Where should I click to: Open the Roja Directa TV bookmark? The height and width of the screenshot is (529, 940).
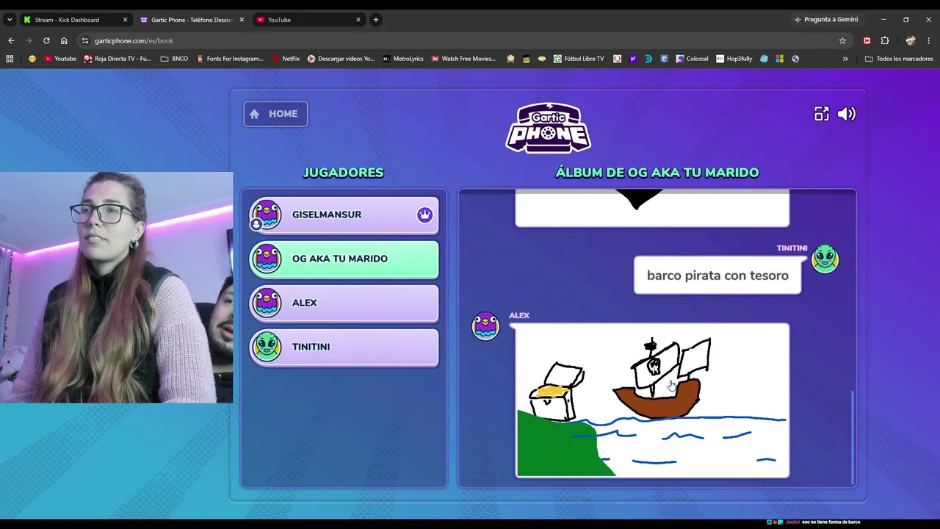pos(117,59)
